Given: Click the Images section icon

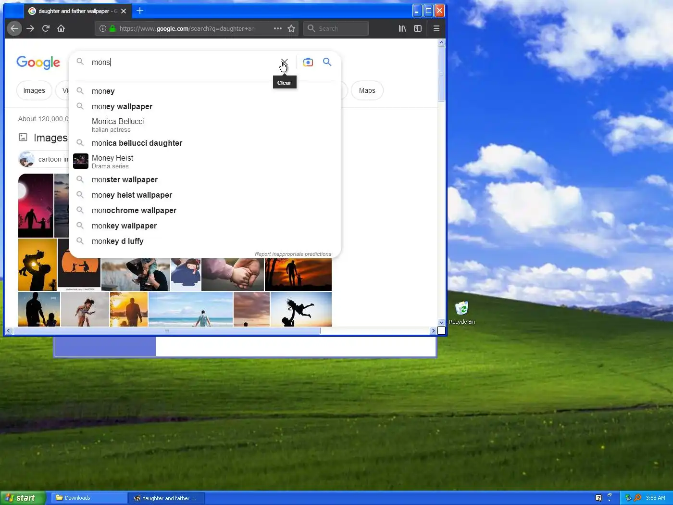Looking at the screenshot, I should [x=23, y=138].
